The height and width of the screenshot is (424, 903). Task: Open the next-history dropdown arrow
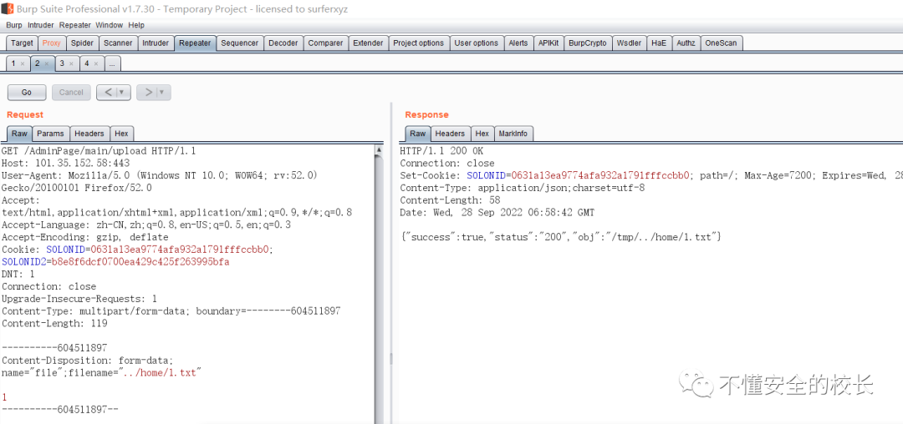click(164, 92)
